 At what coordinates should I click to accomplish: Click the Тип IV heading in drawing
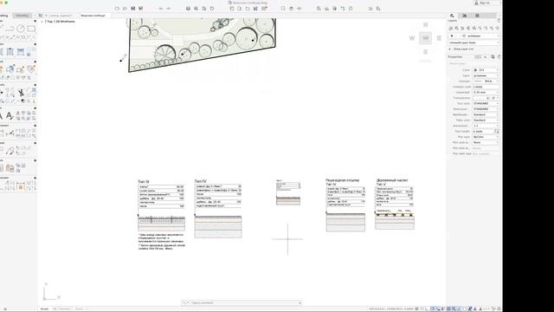200,181
